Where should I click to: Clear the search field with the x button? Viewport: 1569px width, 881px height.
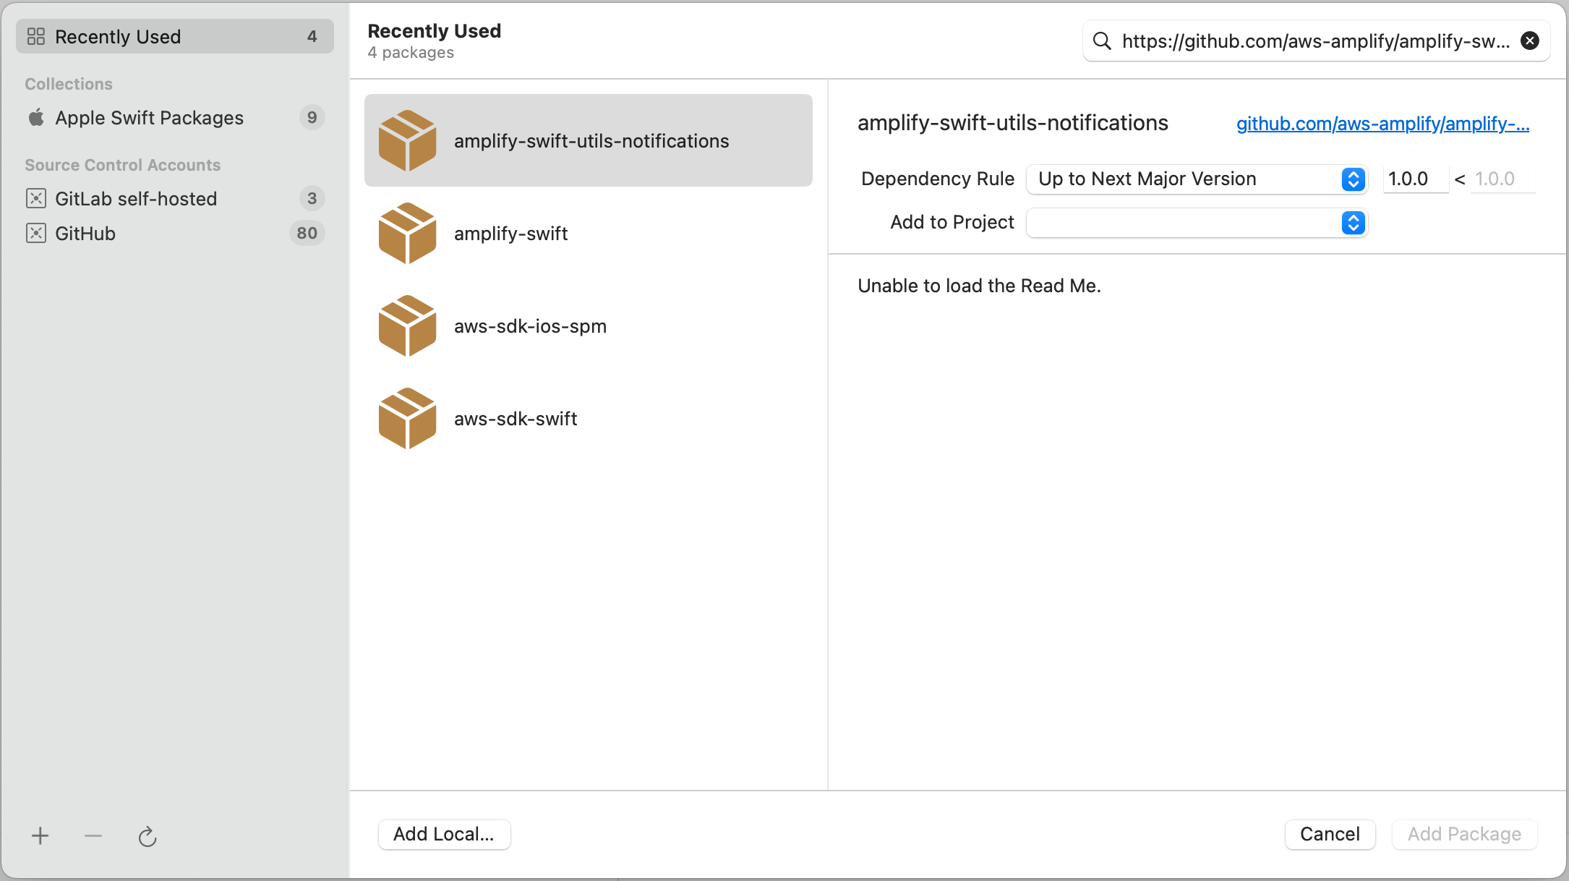pyautogui.click(x=1530, y=41)
